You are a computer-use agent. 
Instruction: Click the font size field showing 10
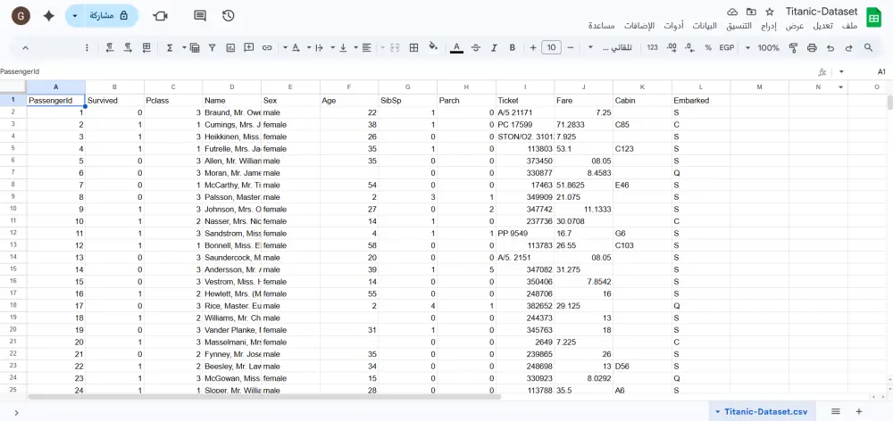point(551,48)
